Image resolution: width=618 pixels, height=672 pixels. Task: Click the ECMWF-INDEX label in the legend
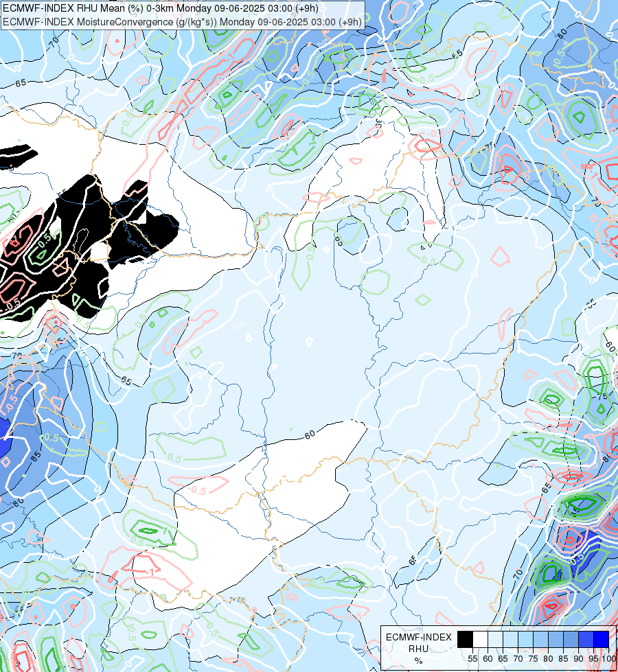[419, 637]
